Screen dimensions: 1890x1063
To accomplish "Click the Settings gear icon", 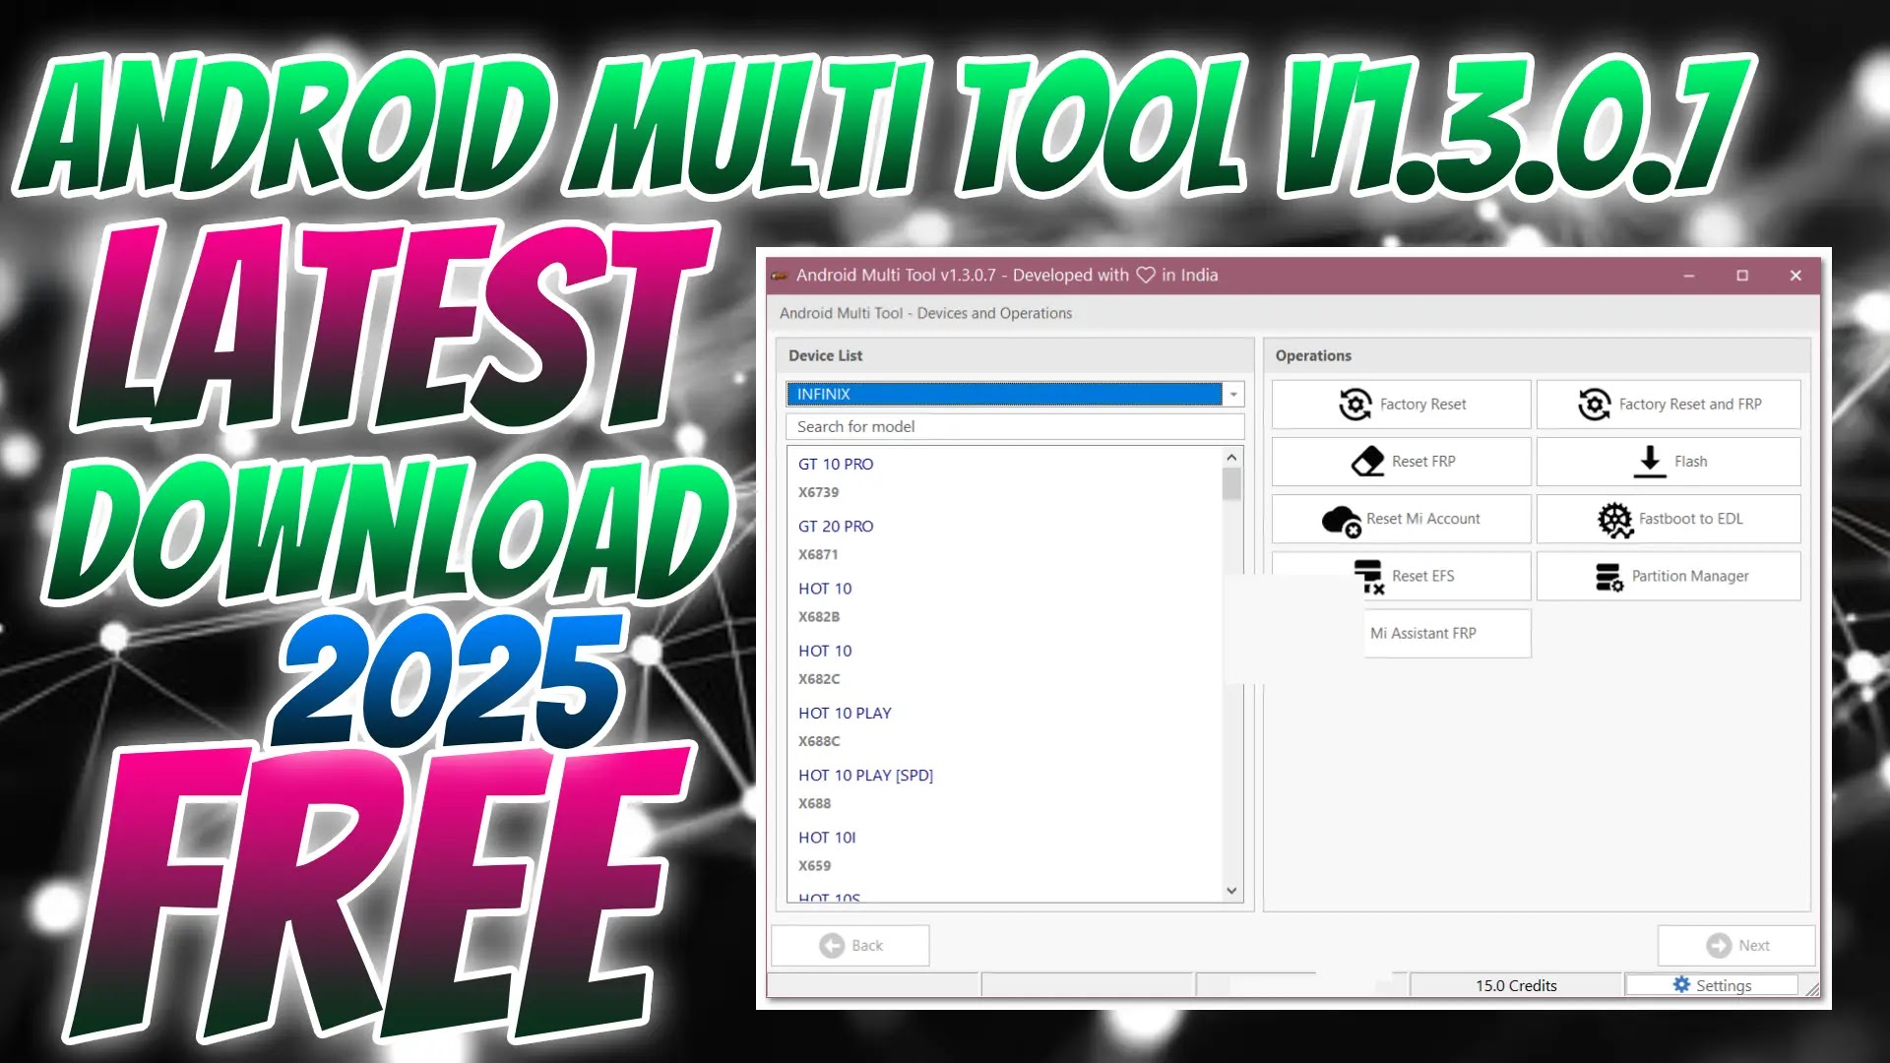I will point(1681,985).
